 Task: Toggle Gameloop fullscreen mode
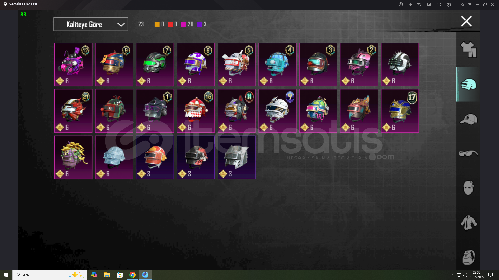point(439,4)
